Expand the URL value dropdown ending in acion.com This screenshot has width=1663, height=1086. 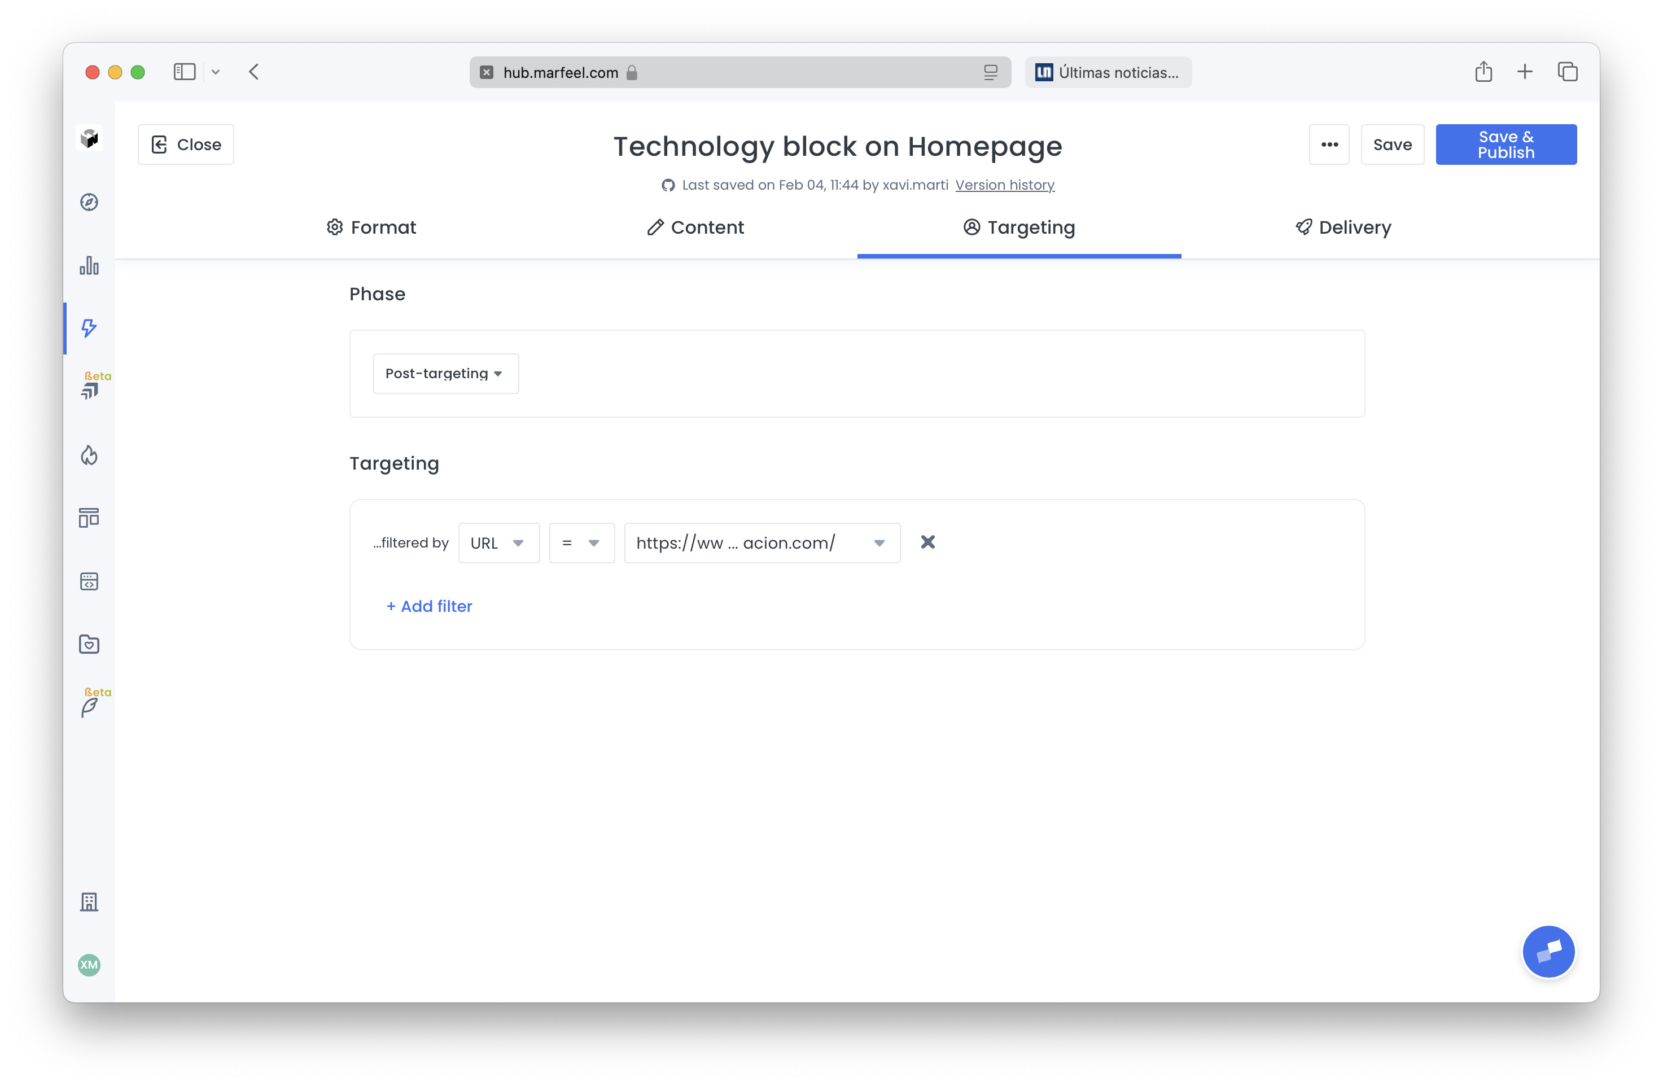click(761, 542)
